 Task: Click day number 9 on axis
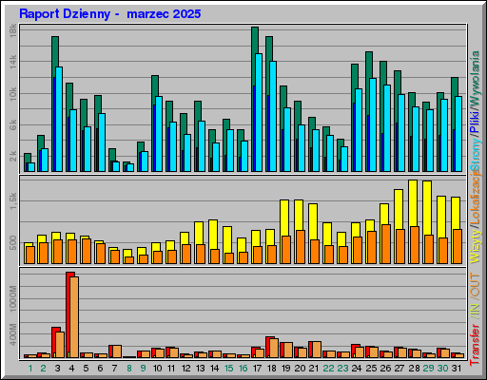144,369
